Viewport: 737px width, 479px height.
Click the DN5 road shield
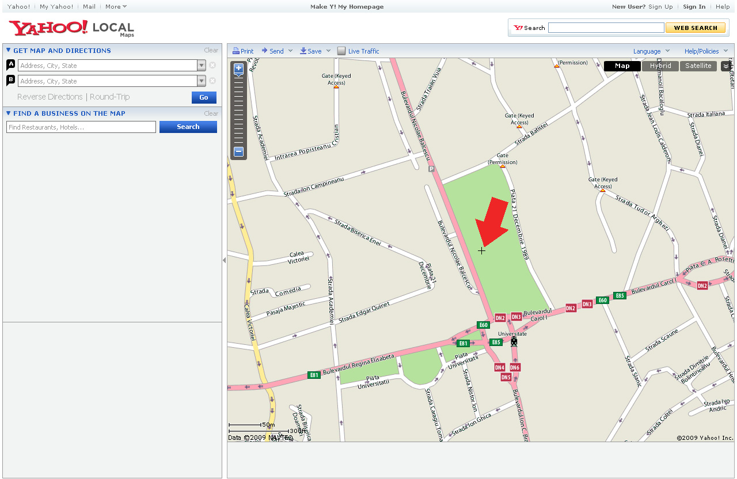[x=506, y=377]
